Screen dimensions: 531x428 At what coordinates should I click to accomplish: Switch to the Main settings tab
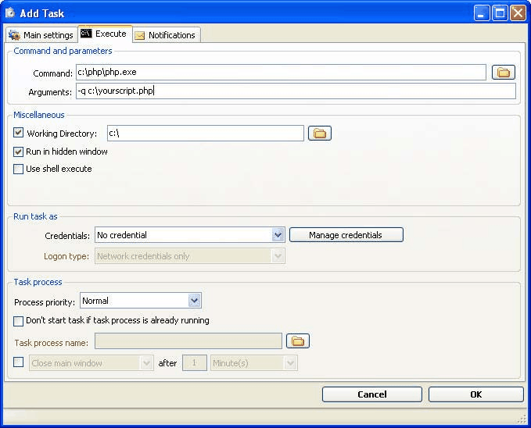(41, 35)
